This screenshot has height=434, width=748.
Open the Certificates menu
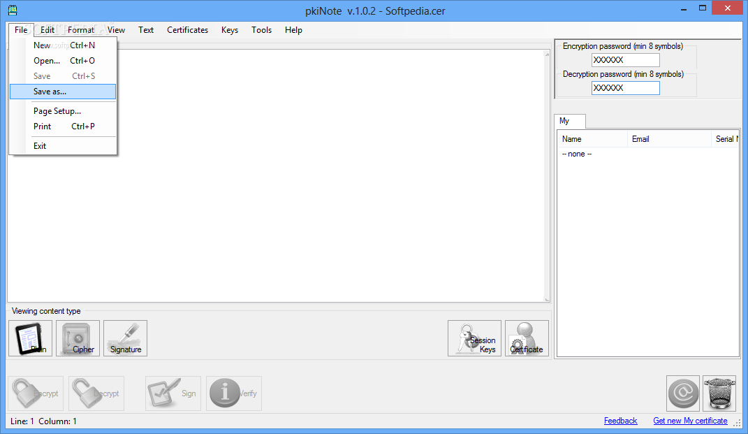[x=187, y=29]
